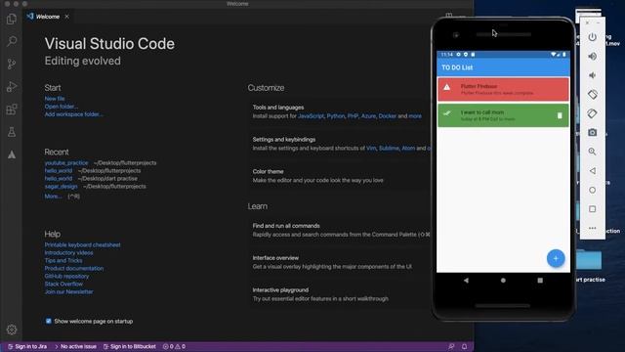The height and width of the screenshot is (352, 625).
Task: Install Azure support link
Action: (x=368, y=116)
